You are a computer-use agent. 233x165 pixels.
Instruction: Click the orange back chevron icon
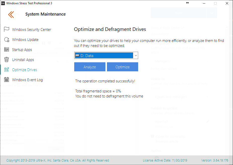pos(11,14)
